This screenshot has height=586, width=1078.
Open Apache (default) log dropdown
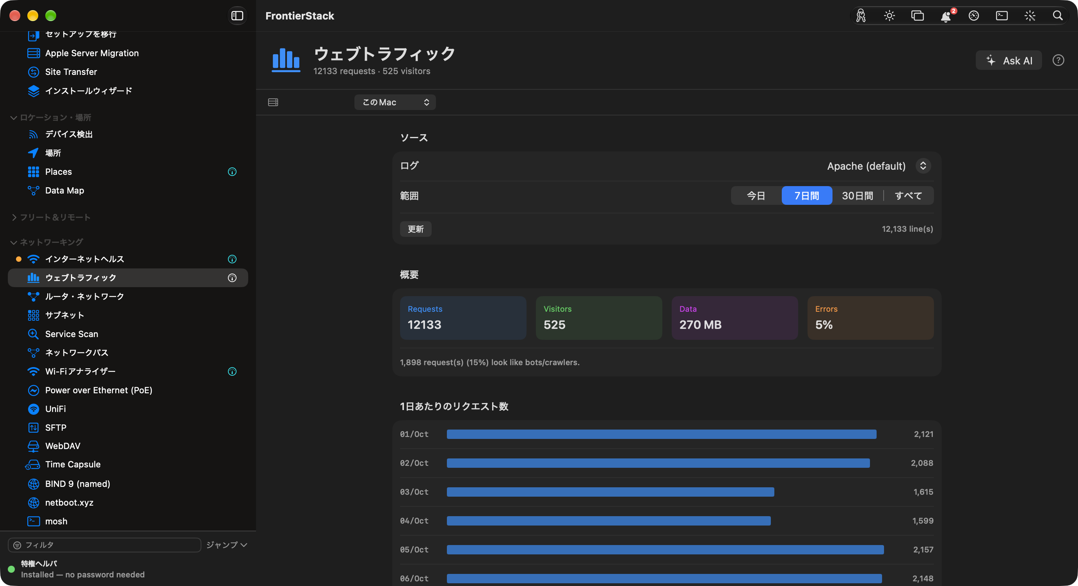(x=879, y=167)
